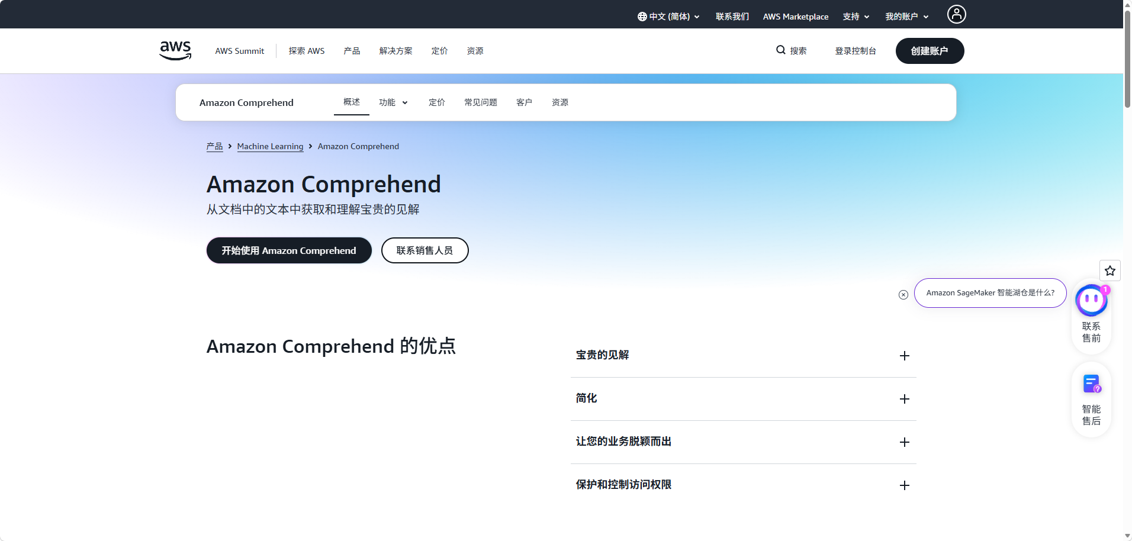Expand the 简化 accordion section
Screen dimensions: 1132x541
coord(743,398)
